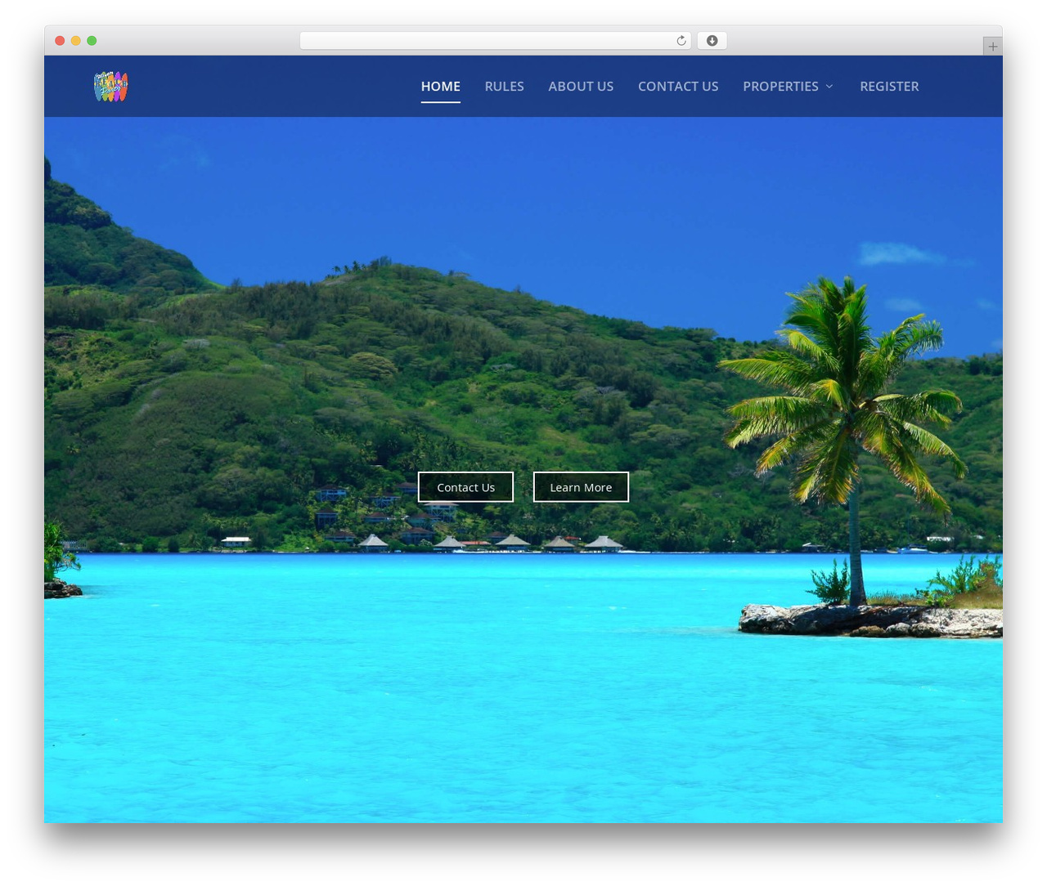Open the REGISTER page

pos(889,86)
